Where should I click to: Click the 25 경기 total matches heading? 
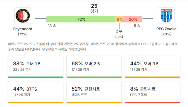point(94,8)
